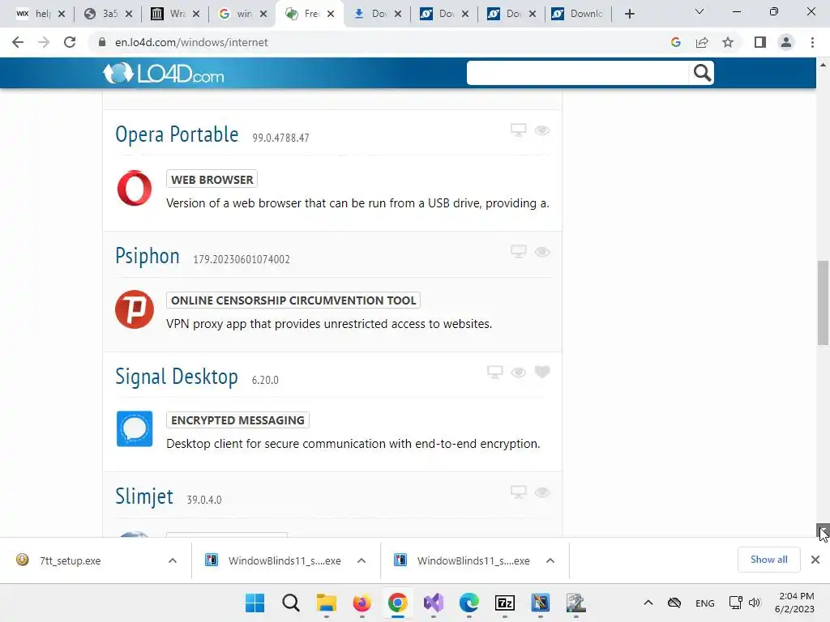The image size is (830, 622).
Task: Toggle the heart icon in Signal Desktop row
Action: click(x=542, y=372)
